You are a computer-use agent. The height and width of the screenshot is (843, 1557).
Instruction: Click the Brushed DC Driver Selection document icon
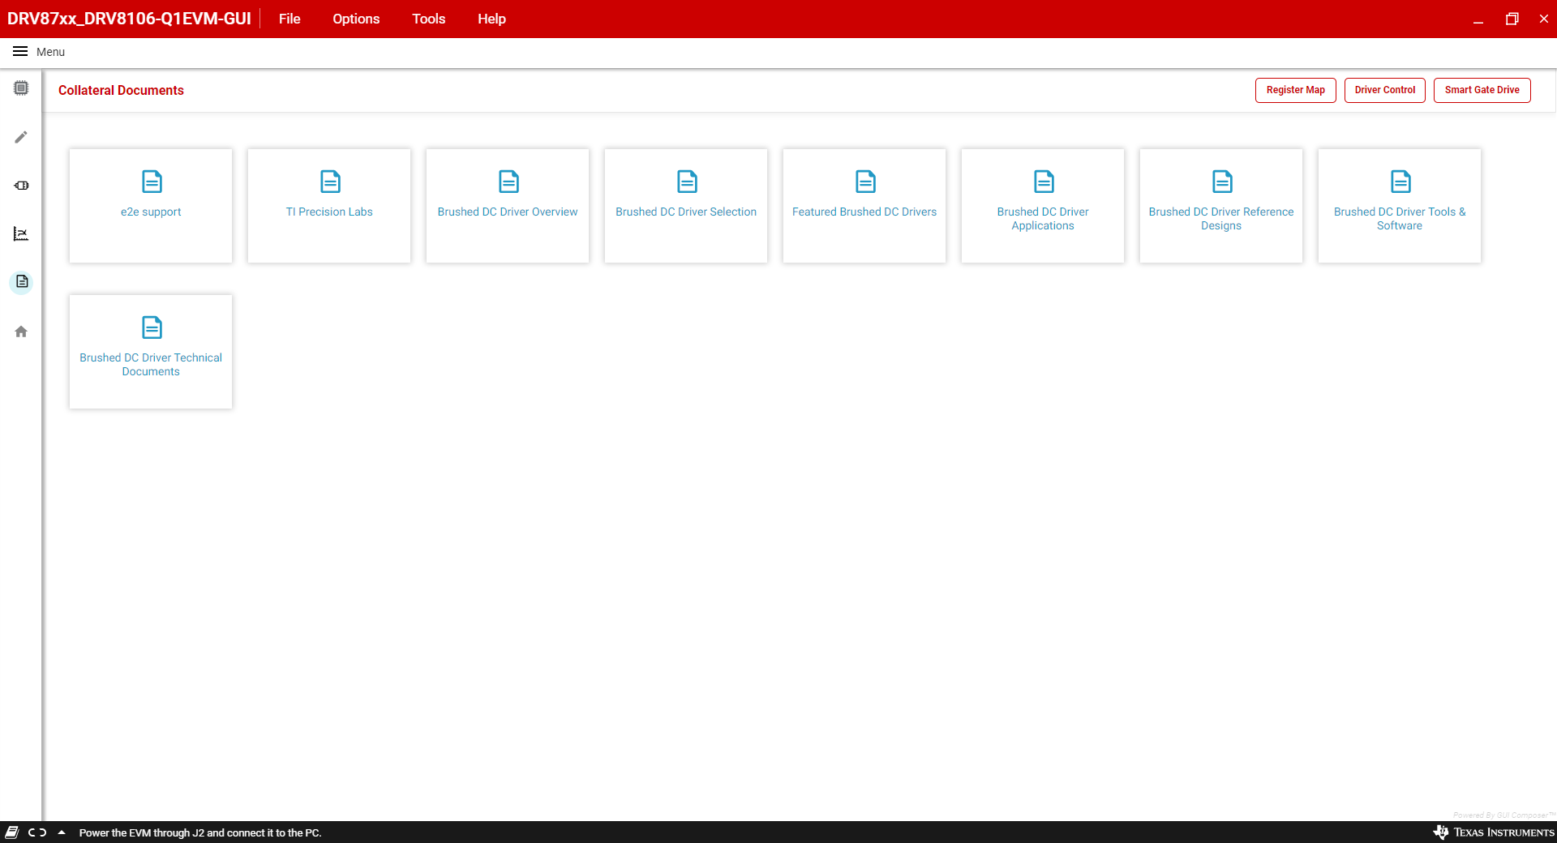(x=687, y=182)
